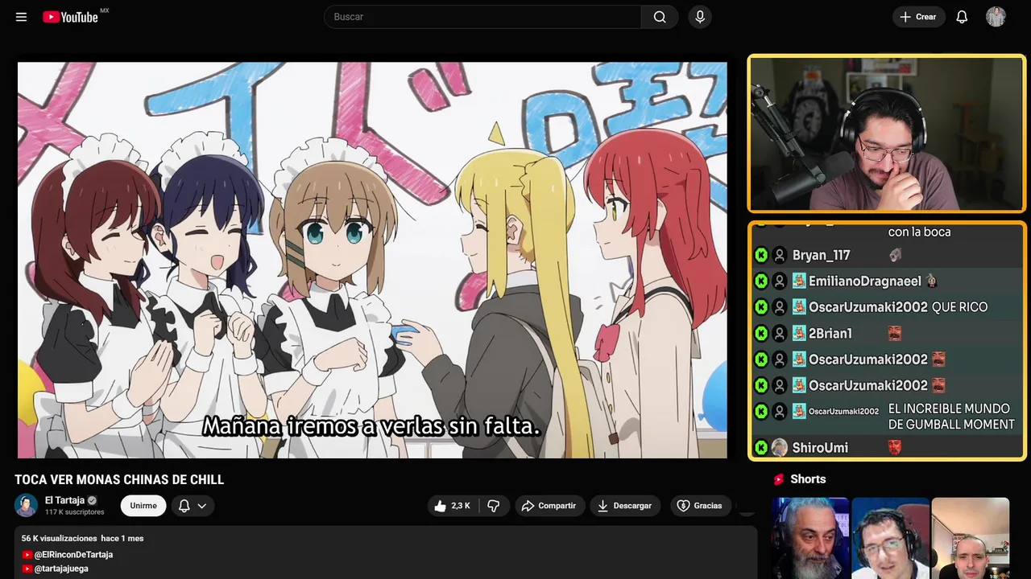Open the El Tartaja channel avatar

[26, 505]
